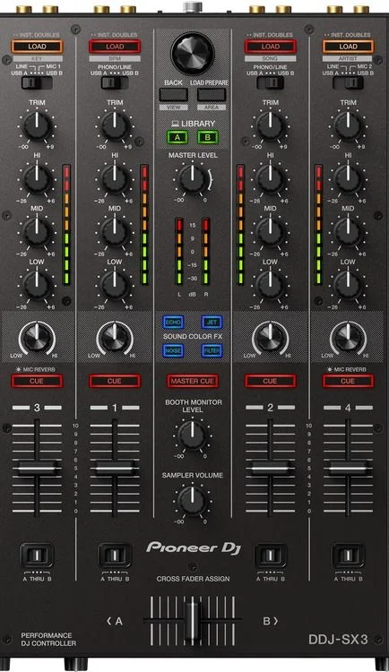Click the channel 4 HI EQ knob

tap(348, 179)
